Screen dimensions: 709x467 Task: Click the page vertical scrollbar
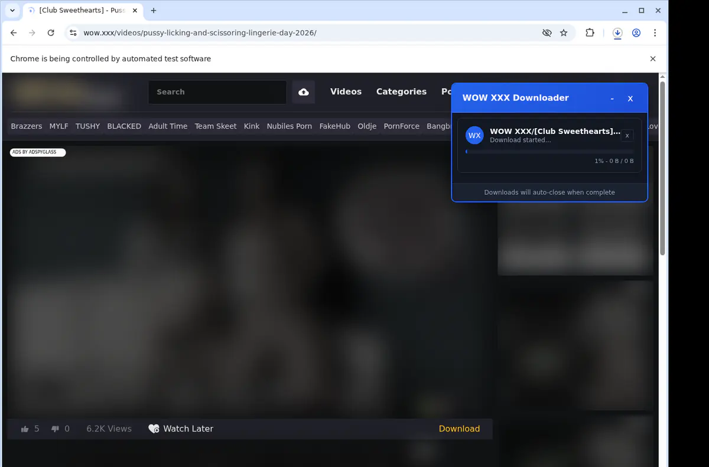pos(663,168)
